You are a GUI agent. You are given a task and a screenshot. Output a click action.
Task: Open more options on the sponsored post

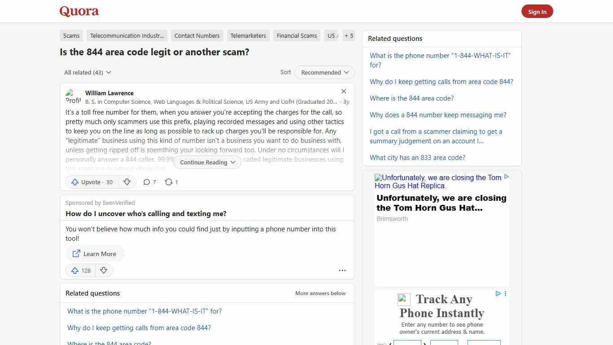click(x=342, y=270)
